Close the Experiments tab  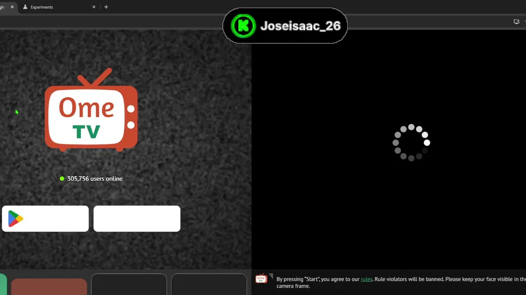click(x=94, y=7)
